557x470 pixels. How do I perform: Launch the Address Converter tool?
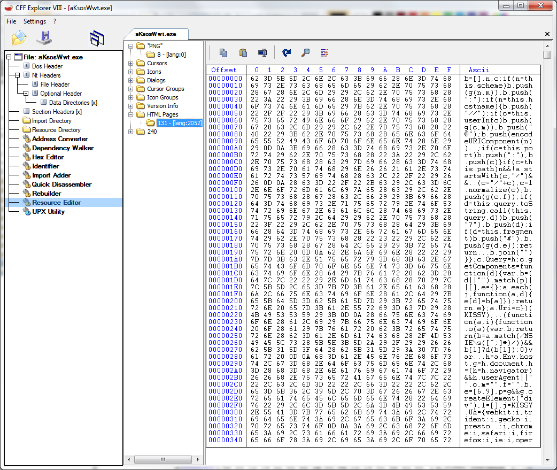click(x=60, y=139)
